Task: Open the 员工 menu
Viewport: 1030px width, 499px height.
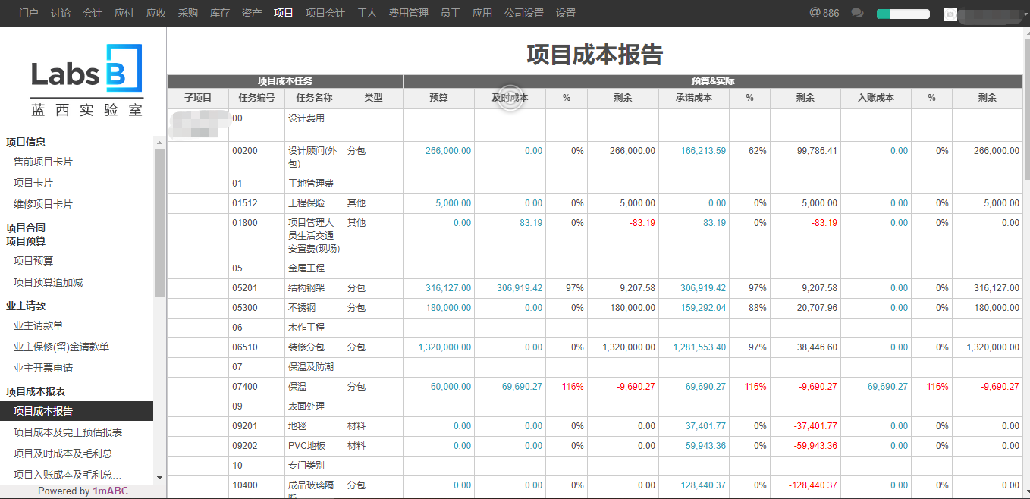Action: point(451,13)
